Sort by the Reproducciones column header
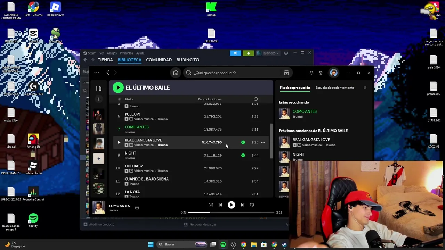 click(210, 99)
